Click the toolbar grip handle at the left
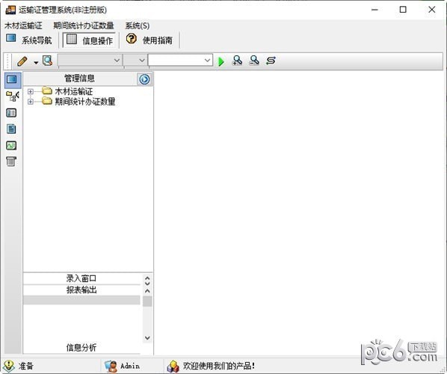The height and width of the screenshot is (374, 447). 7,61
